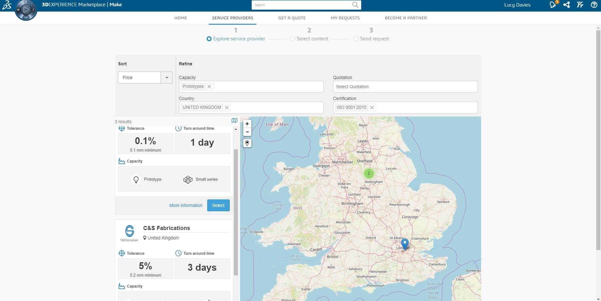
Task: Go to the HOME tab
Action: 181,18
